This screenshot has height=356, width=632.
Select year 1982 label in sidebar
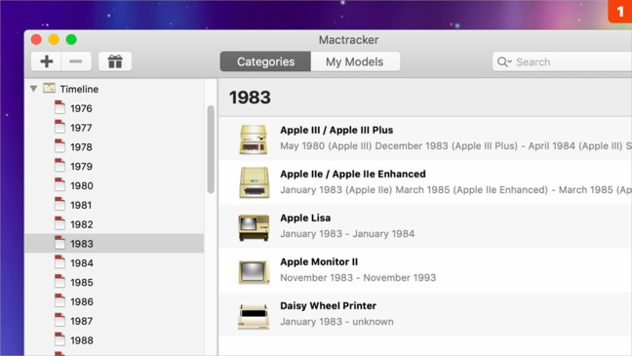pos(82,224)
